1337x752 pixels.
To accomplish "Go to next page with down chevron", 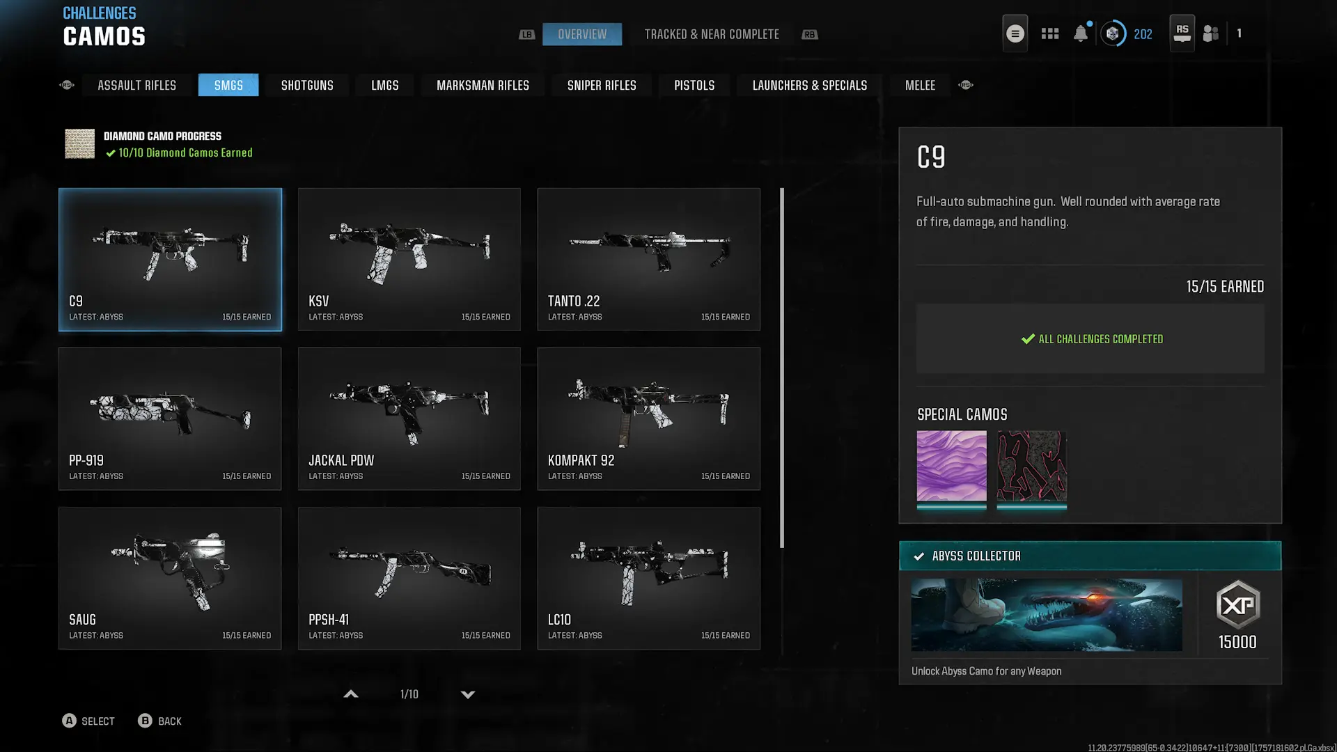I will click(x=468, y=694).
